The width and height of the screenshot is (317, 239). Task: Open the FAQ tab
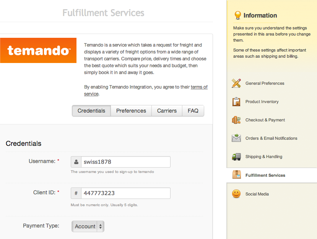coord(193,111)
